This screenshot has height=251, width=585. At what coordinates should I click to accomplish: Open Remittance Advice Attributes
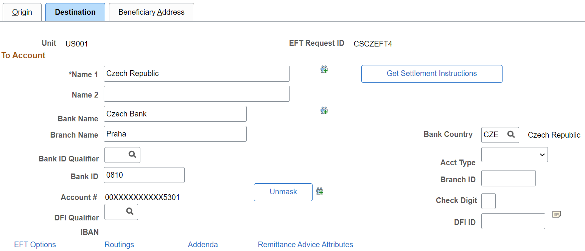(x=305, y=245)
